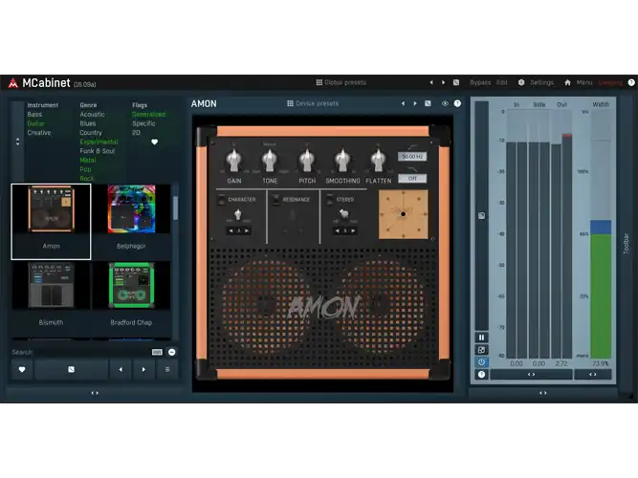The image size is (638, 478).
Task: Click the FLATTEN knob
Action: (x=379, y=161)
